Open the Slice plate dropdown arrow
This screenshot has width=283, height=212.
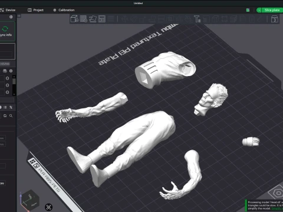(259, 10)
